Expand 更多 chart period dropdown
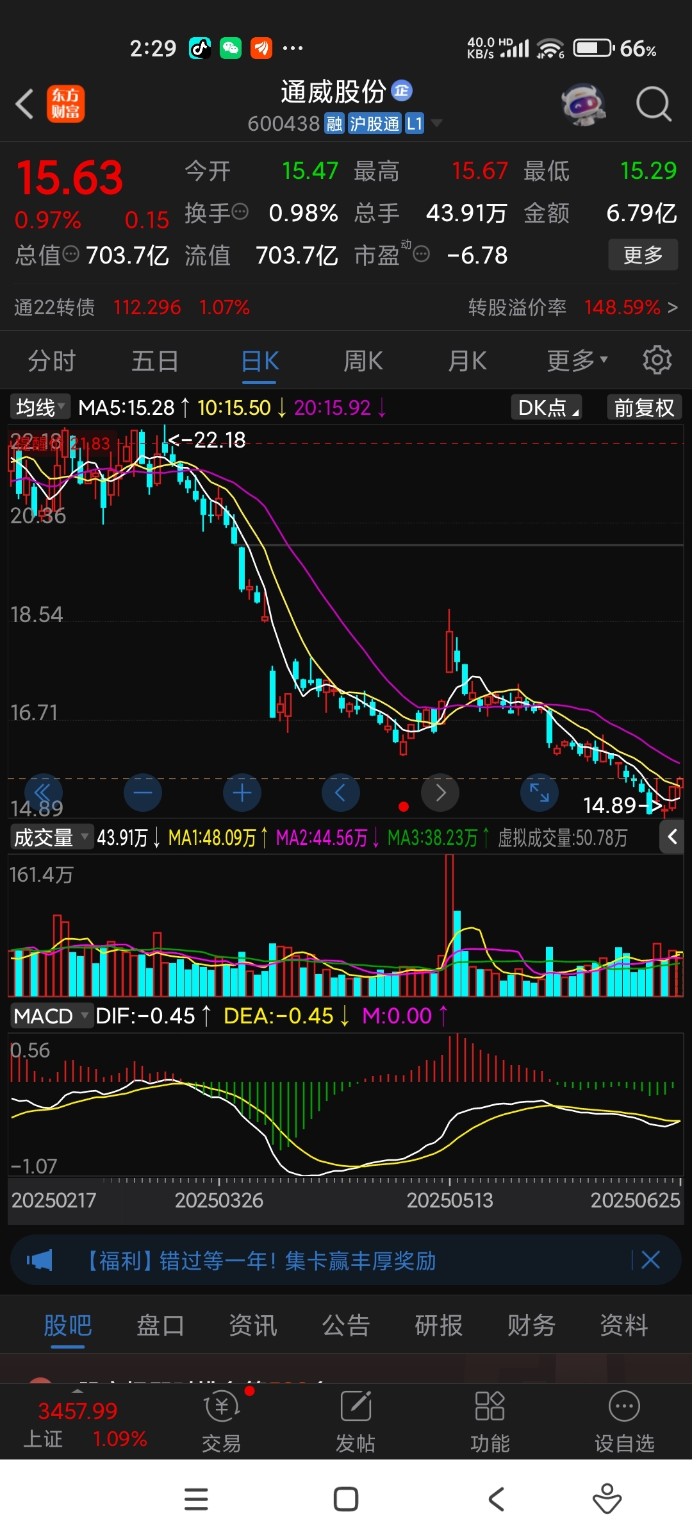The width and height of the screenshot is (692, 1539). pyautogui.click(x=577, y=360)
